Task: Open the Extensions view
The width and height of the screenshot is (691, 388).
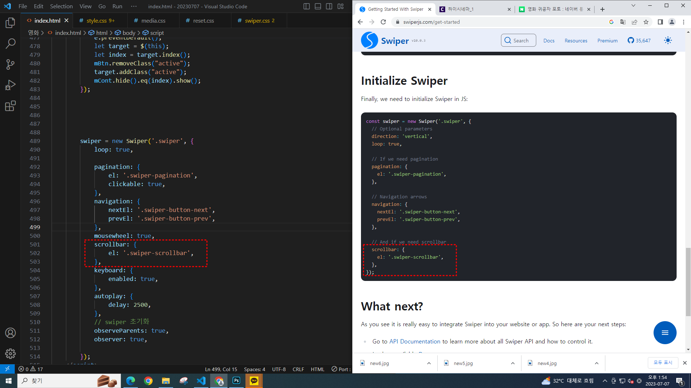Action: pyautogui.click(x=10, y=106)
